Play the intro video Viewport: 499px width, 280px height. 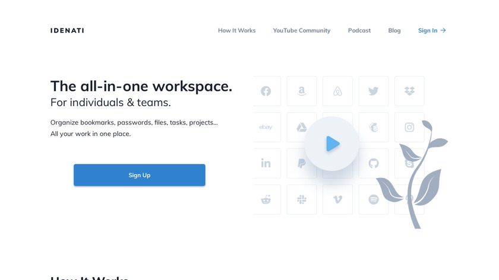(331, 144)
